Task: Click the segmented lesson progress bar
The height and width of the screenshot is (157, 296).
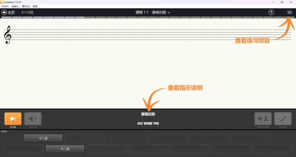Action: click(x=148, y=17)
